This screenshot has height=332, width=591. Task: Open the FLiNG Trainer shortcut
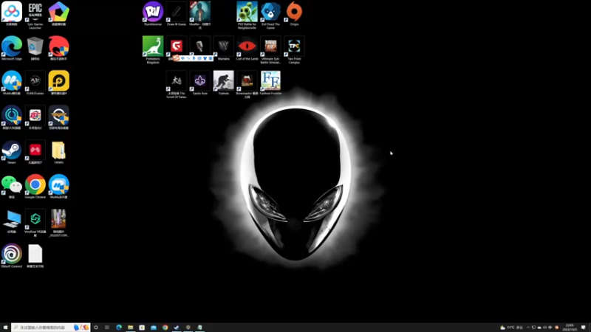[35, 83]
